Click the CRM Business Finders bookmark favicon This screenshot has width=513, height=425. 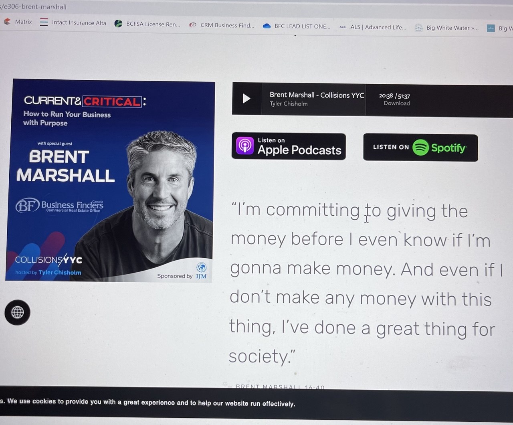tap(193, 25)
